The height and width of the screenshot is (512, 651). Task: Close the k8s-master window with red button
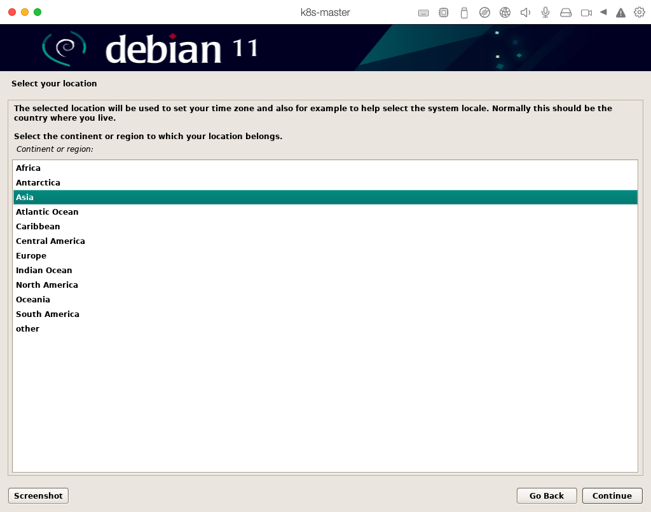pyautogui.click(x=12, y=12)
